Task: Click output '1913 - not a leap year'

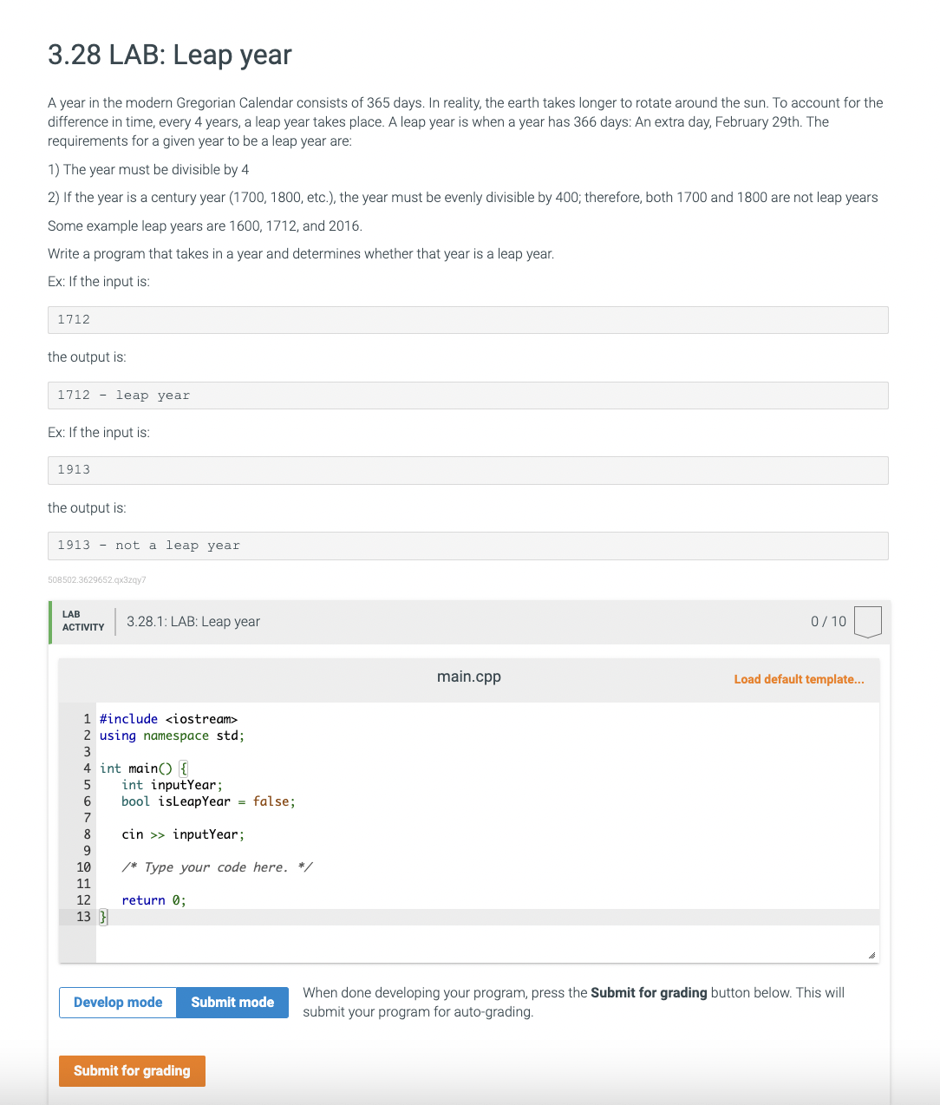Action: [468, 546]
